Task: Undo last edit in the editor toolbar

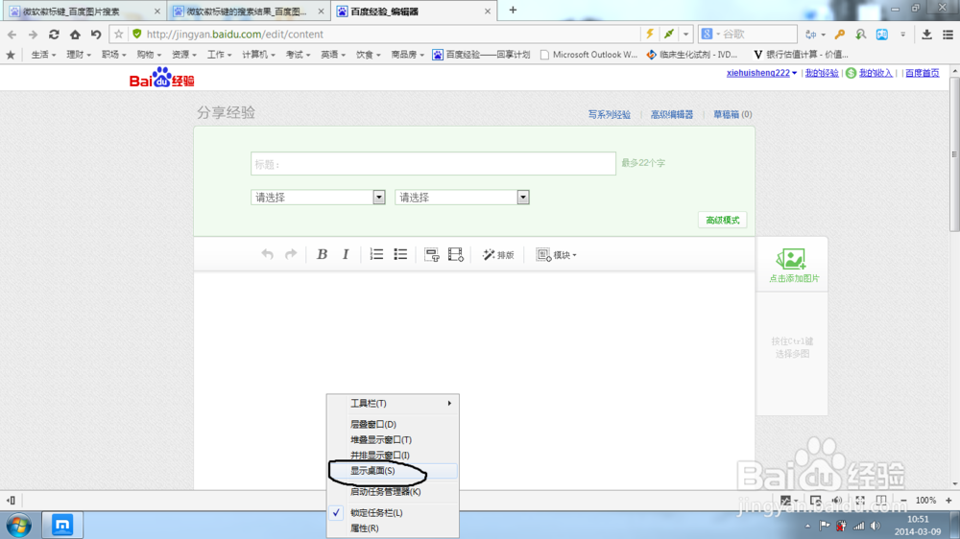Action: (x=268, y=254)
